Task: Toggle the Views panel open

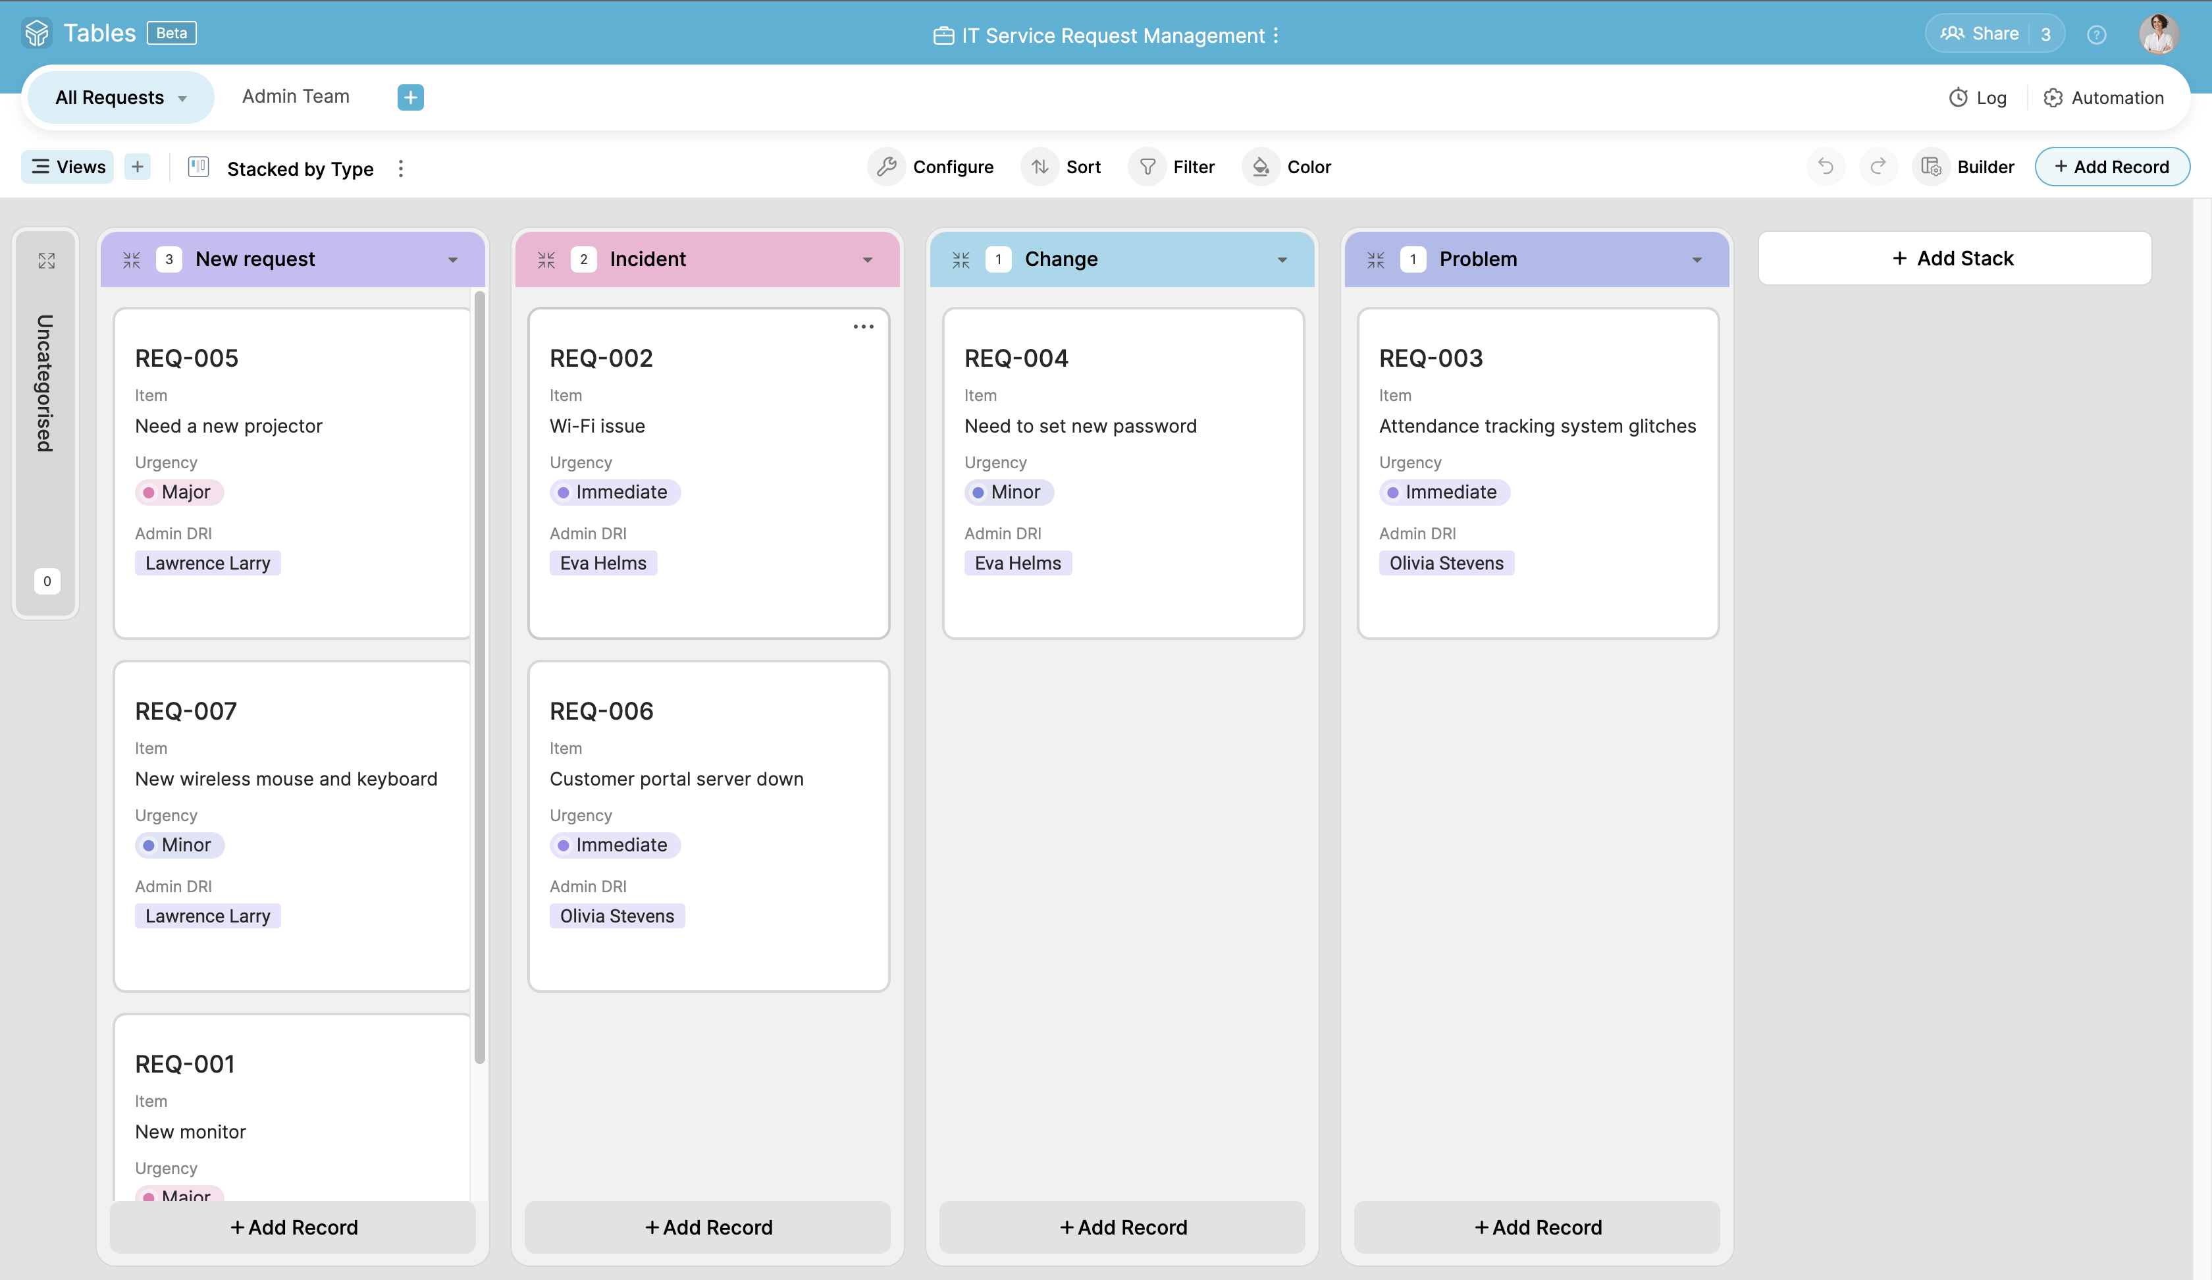Action: [x=67, y=166]
